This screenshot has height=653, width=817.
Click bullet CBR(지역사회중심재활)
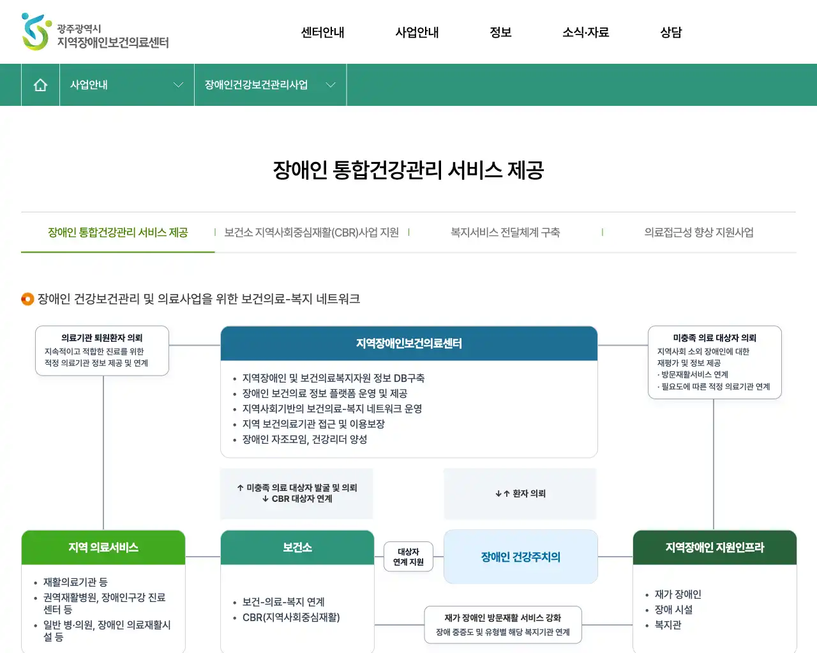point(291,617)
